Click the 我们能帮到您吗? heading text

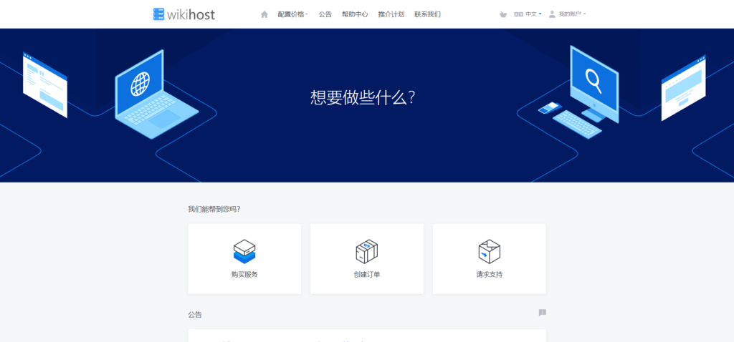pos(214,210)
